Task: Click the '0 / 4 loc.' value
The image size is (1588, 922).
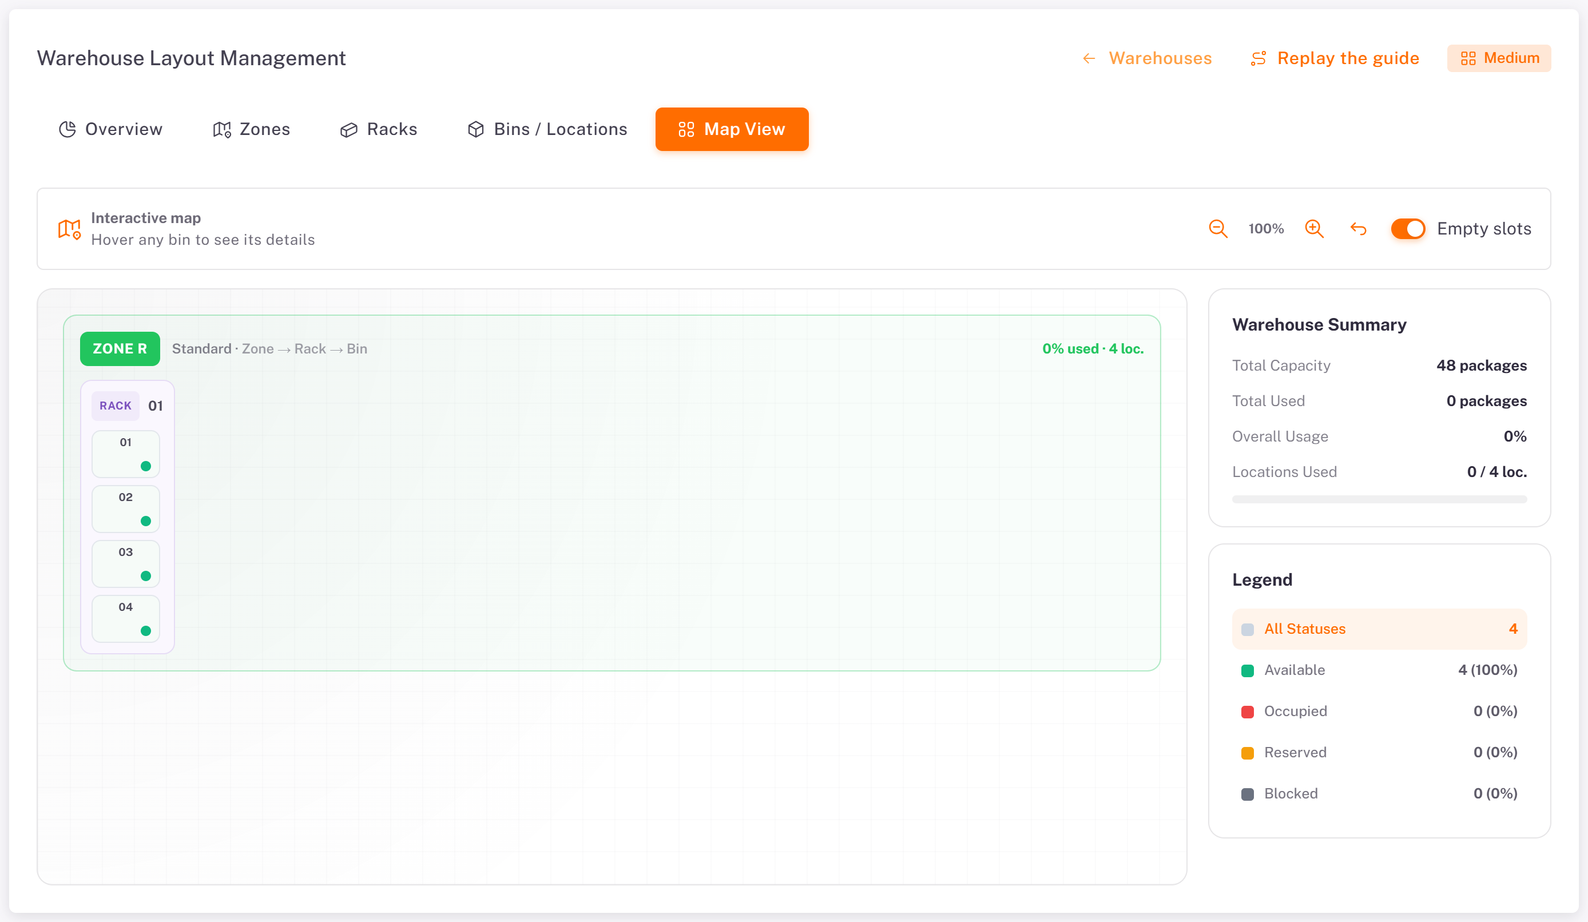Action: click(1496, 472)
